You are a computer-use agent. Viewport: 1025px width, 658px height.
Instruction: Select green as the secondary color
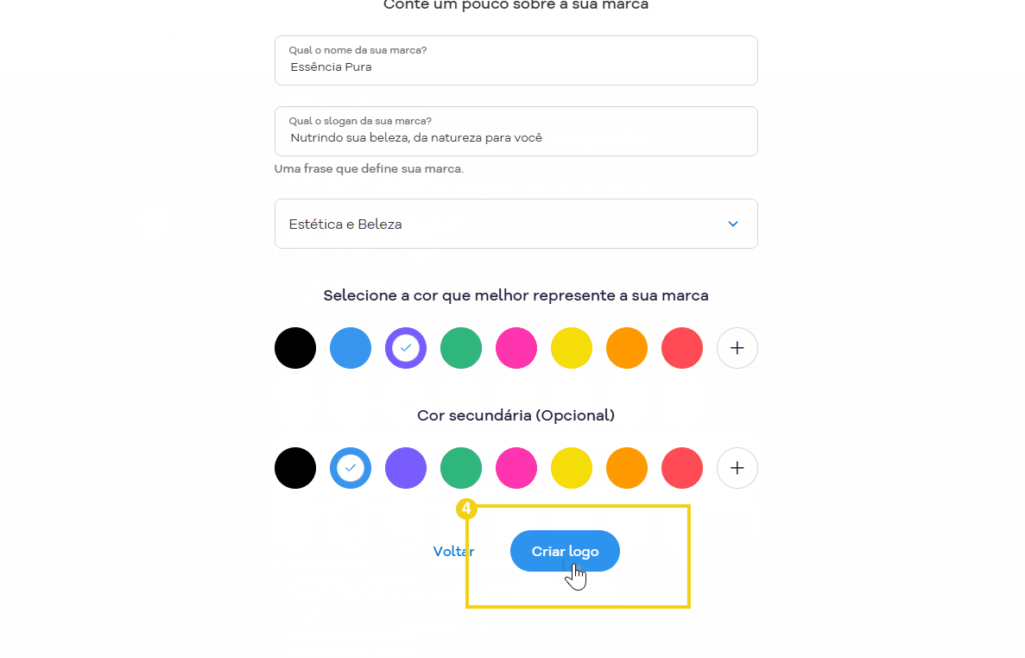[x=461, y=468]
